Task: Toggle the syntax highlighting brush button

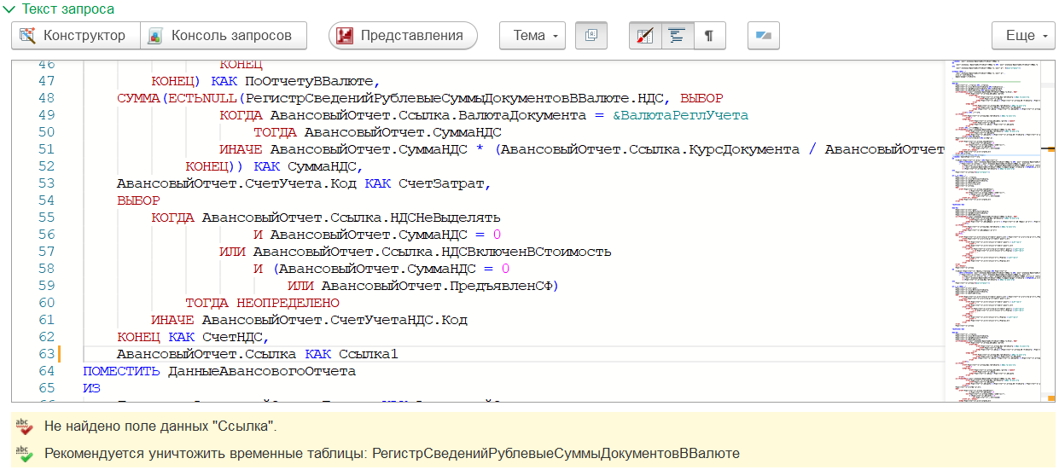Action: click(x=645, y=36)
